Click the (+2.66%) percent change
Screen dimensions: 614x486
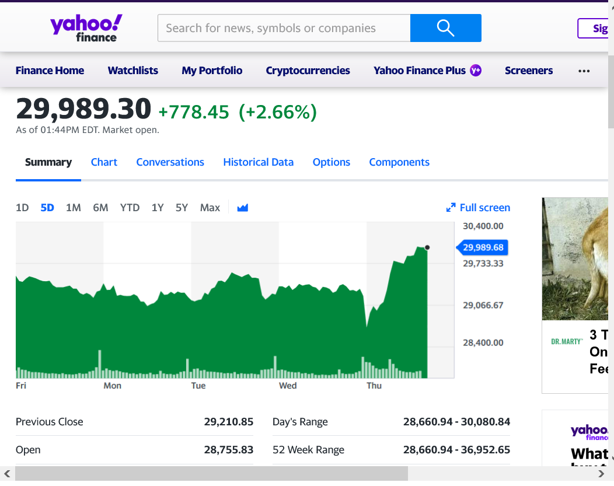click(278, 112)
